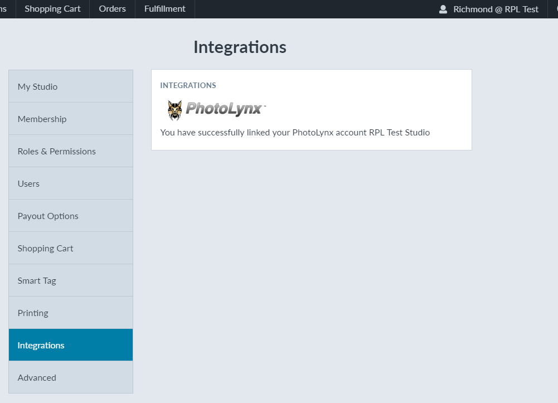Go to the Fulfillment menu item
This screenshot has width=558, height=403.
(165, 9)
